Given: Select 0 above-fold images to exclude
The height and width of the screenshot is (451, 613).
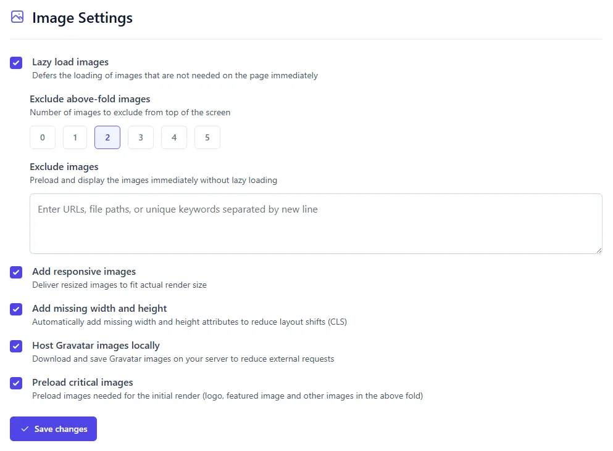Looking at the screenshot, I should click(x=43, y=137).
